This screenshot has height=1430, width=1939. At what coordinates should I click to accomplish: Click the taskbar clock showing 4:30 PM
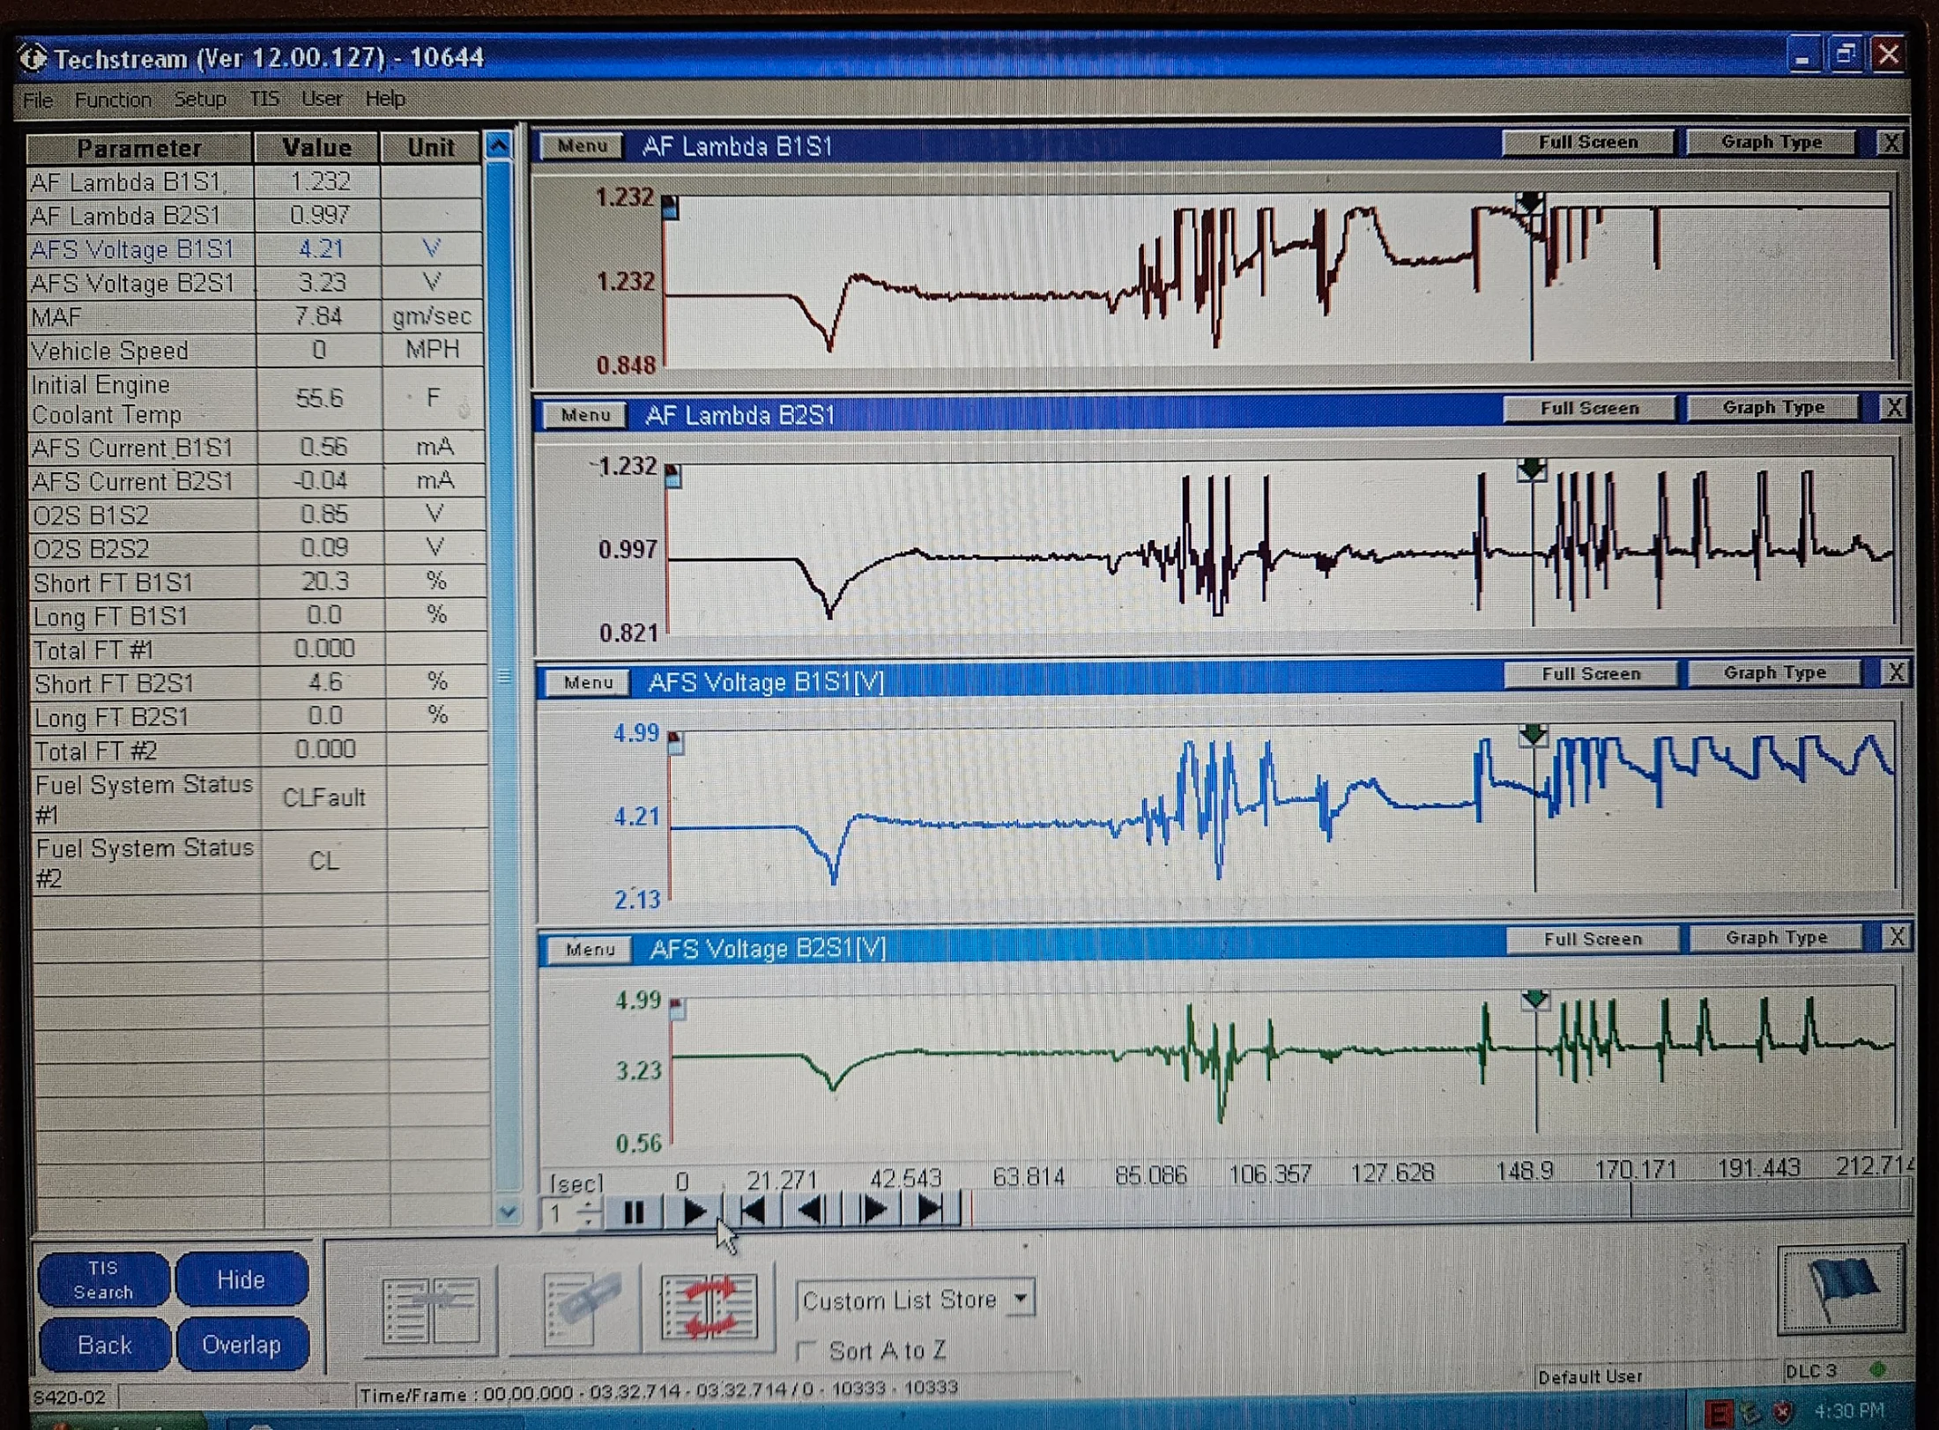pos(1848,1411)
